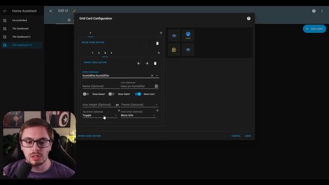The image size is (329, 185).
Task: Open the Grid Card Configuration help icon
Action: coord(249,18)
